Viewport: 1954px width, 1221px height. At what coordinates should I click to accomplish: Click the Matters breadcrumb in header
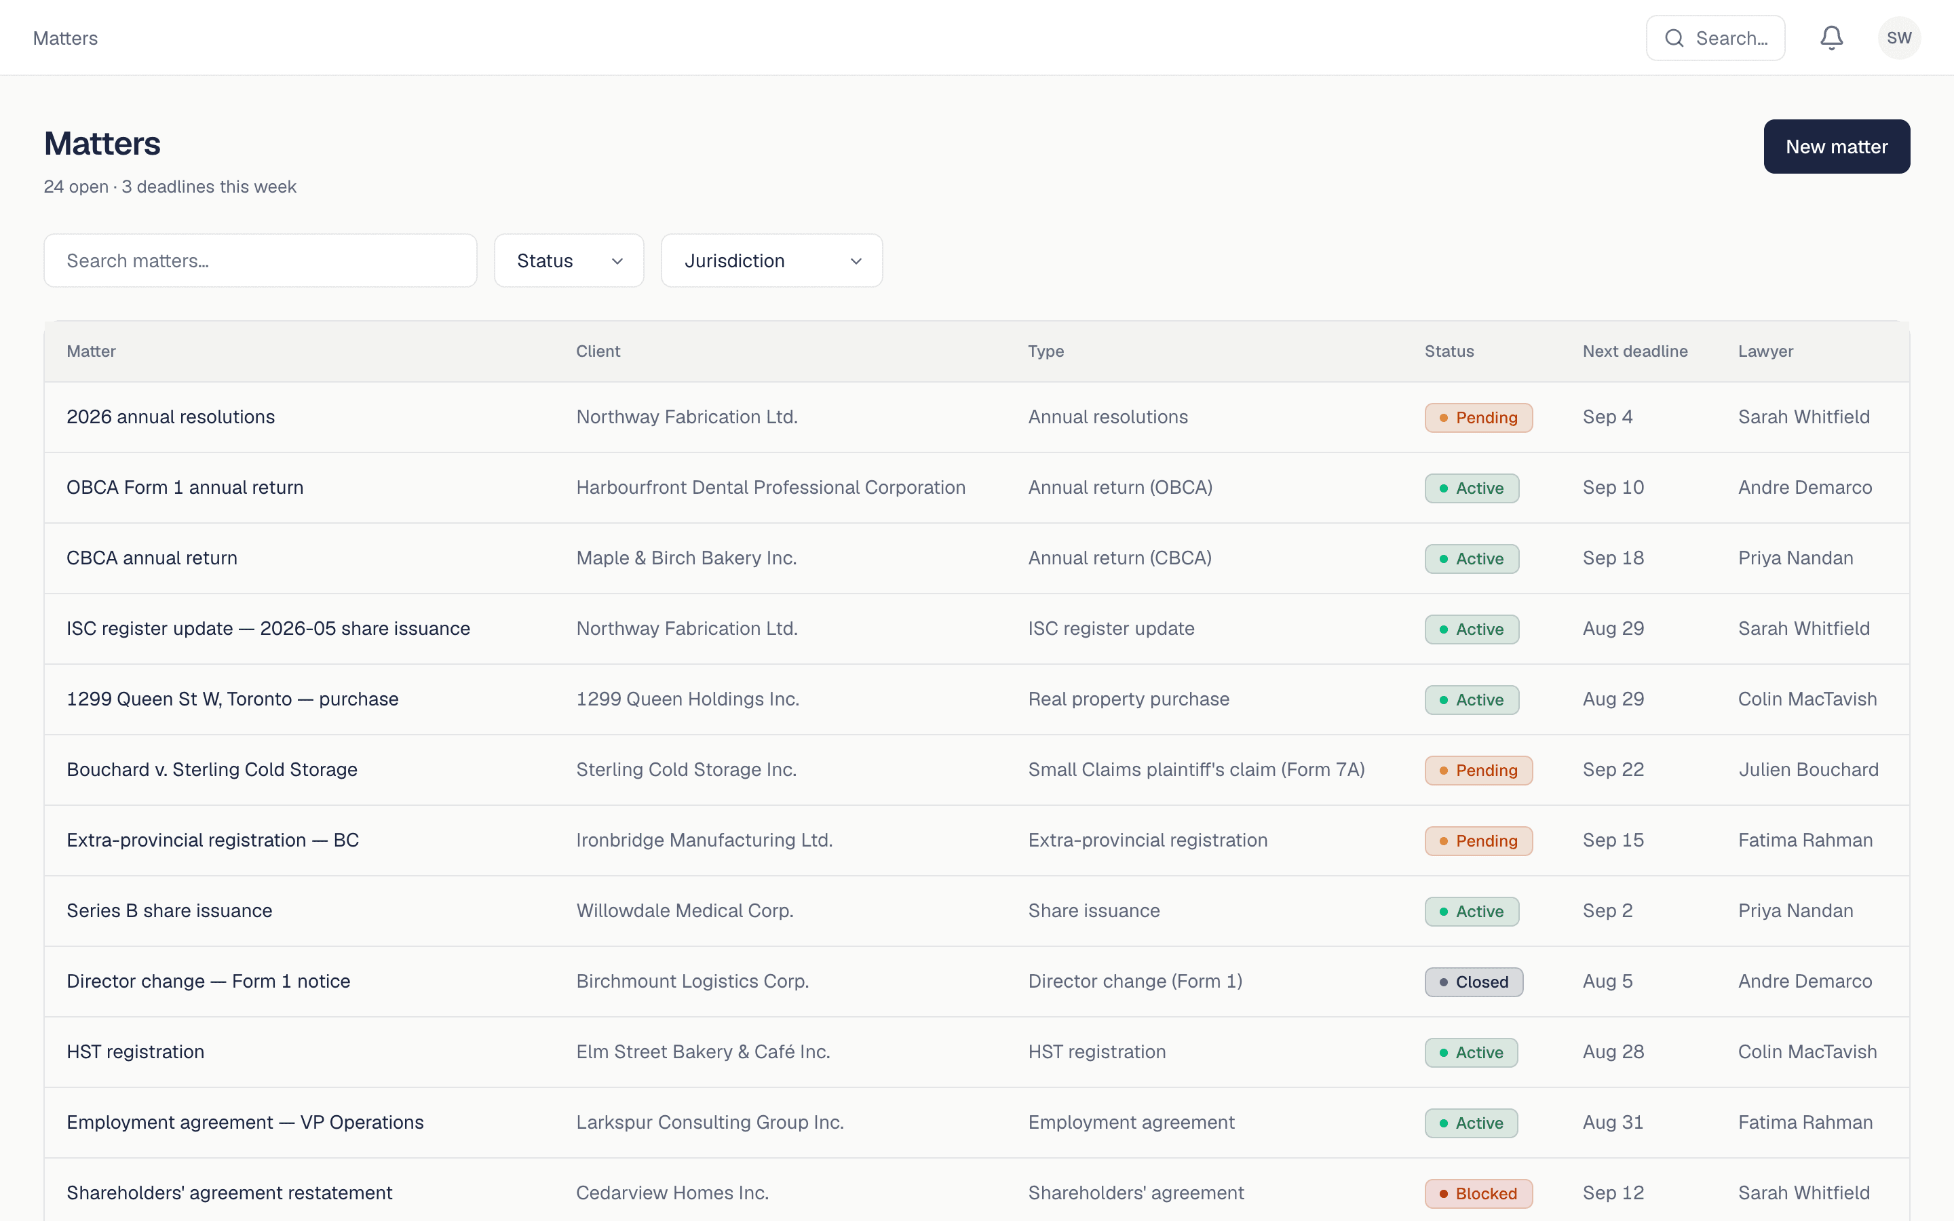[x=65, y=38]
